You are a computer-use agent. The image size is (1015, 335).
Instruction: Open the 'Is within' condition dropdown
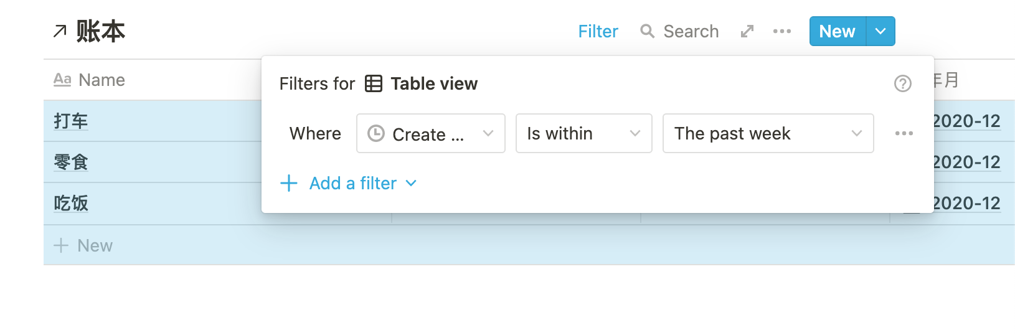tap(583, 133)
